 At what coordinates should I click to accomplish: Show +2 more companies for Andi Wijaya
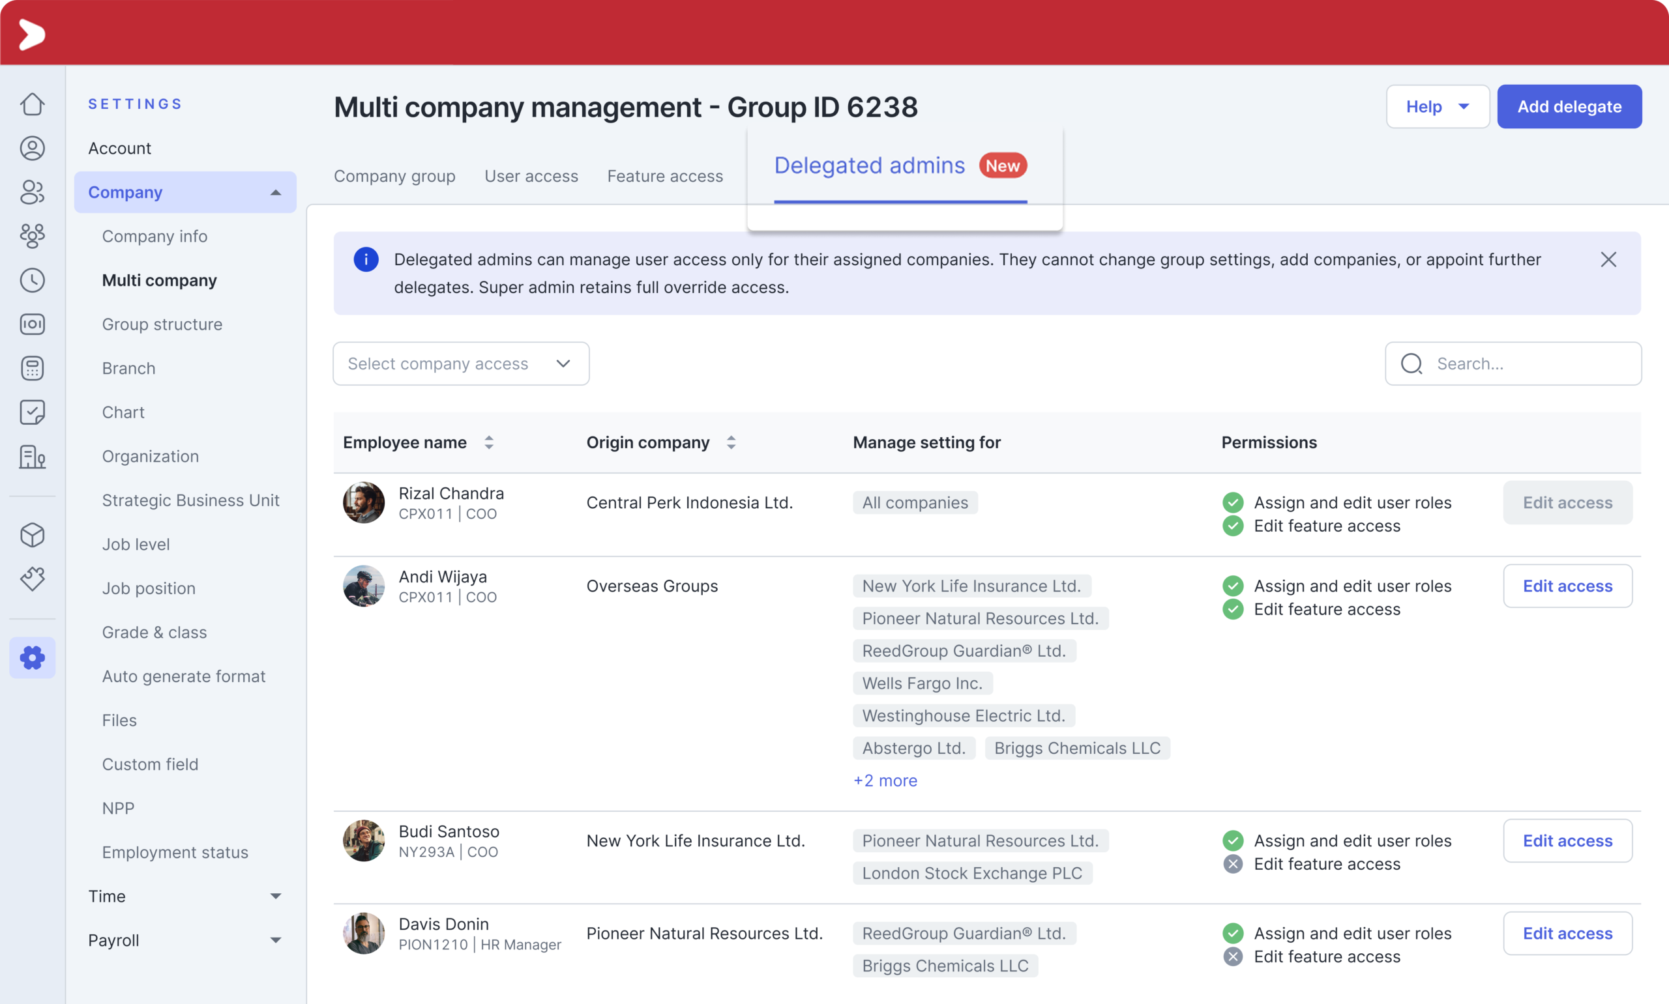coord(885,781)
